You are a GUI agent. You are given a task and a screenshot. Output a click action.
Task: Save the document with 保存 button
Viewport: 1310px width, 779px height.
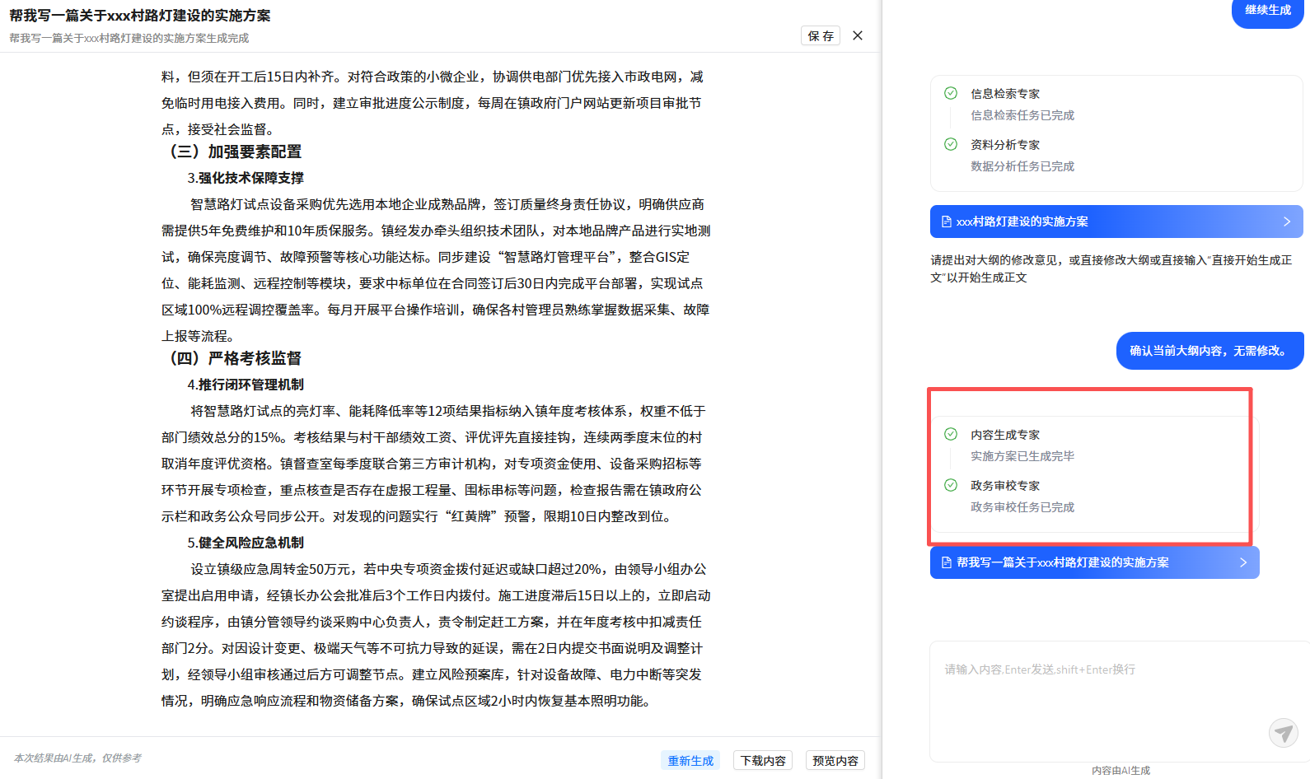[821, 35]
